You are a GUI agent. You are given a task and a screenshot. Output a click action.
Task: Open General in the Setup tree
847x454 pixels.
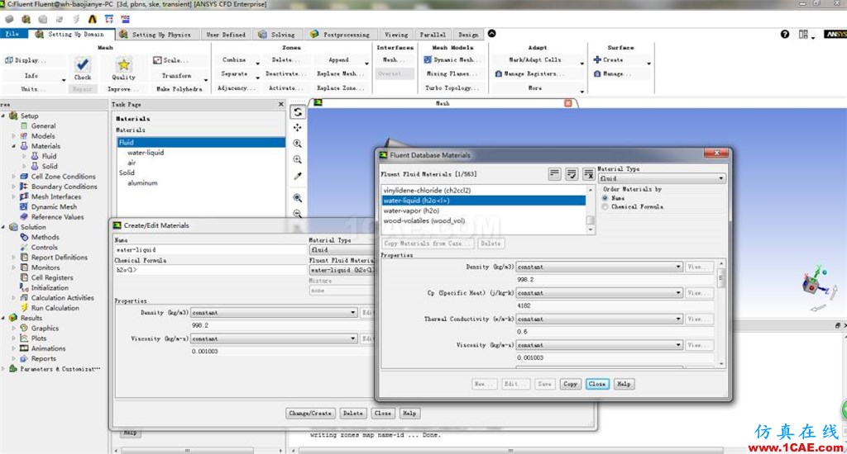click(x=43, y=125)
